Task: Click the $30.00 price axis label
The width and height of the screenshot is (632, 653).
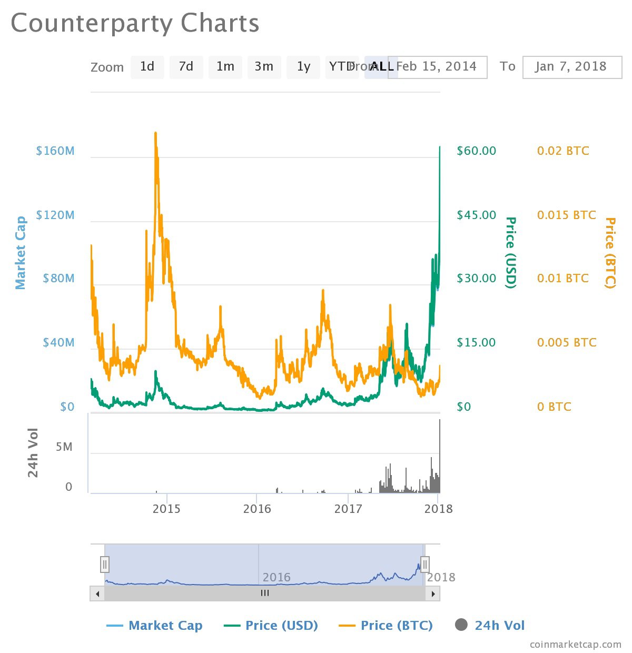Action: [477, 278]
